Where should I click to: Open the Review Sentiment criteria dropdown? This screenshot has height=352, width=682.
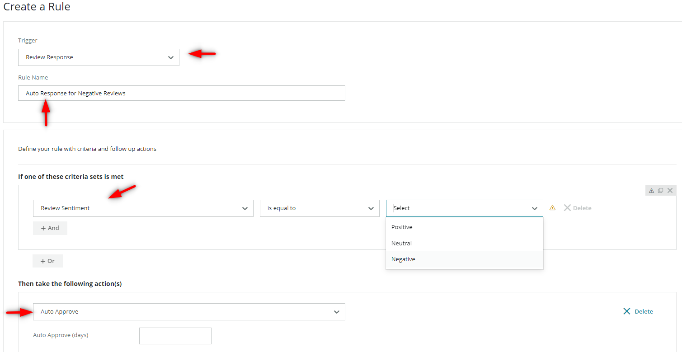coord(143,208)
